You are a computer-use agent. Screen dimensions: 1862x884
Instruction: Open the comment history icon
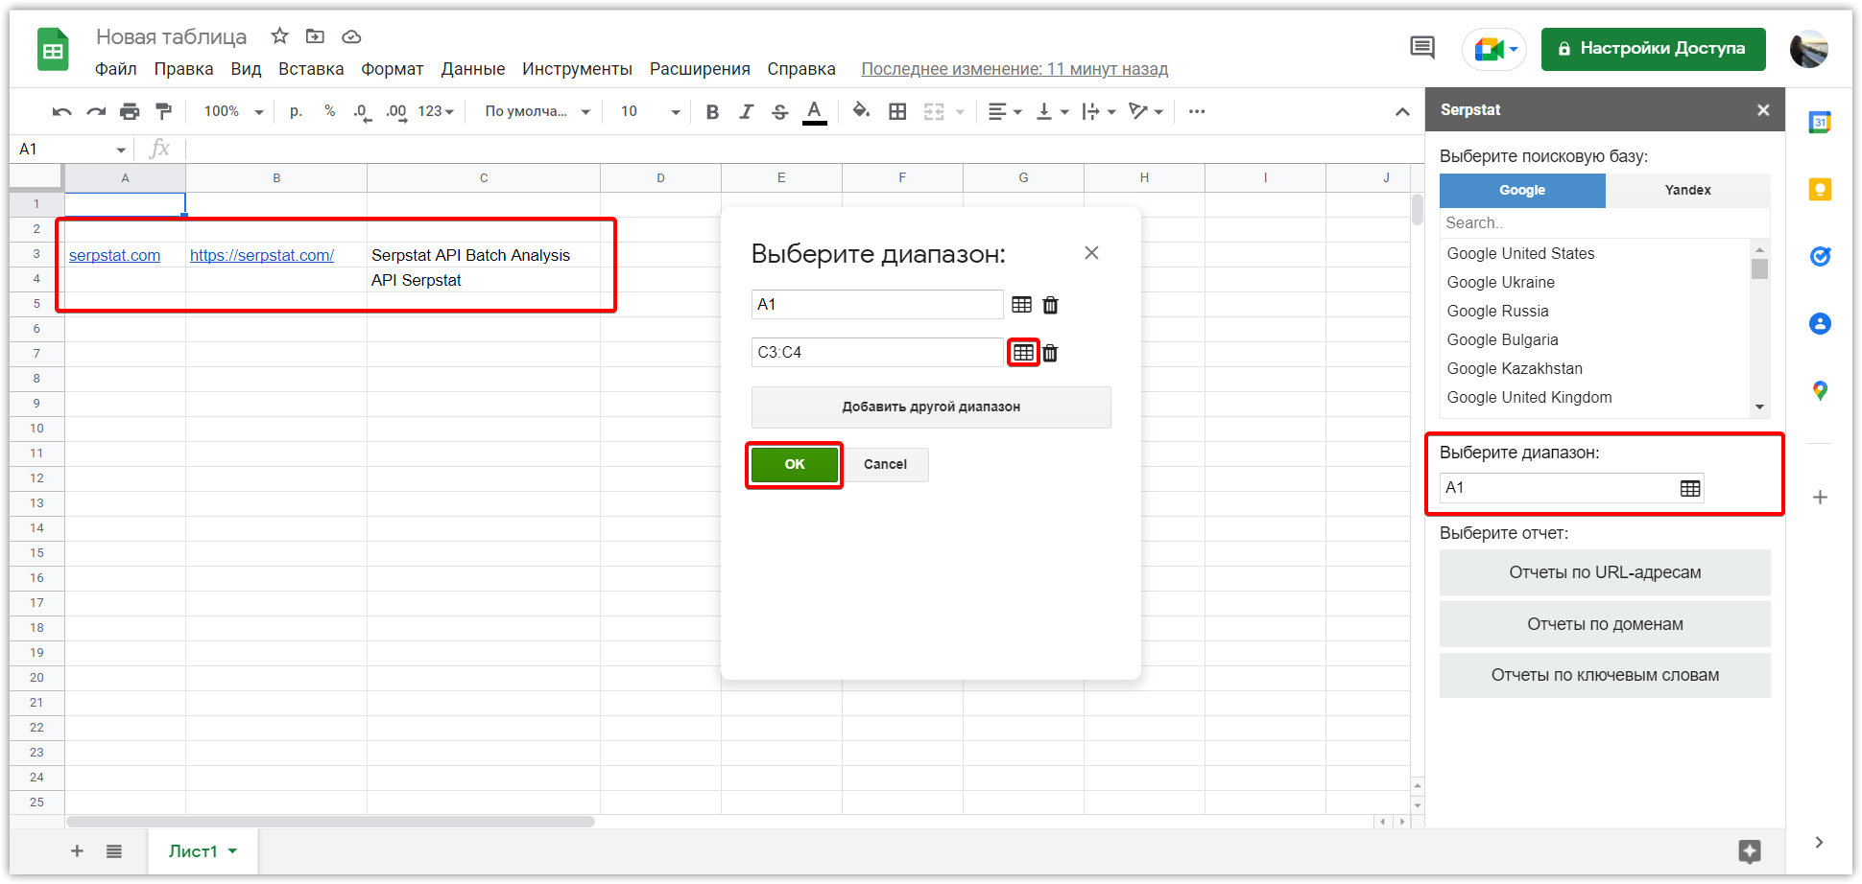(x=1422, y=47)
